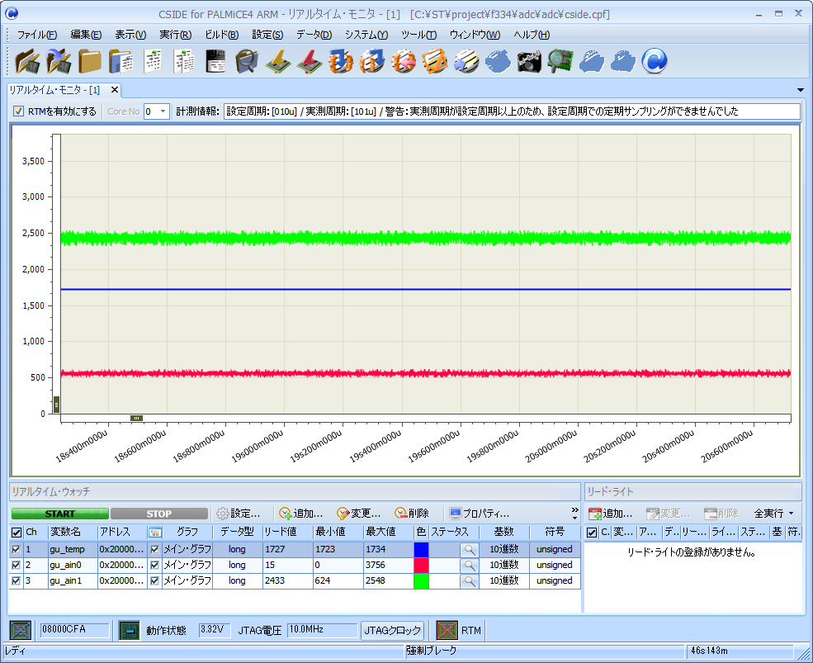The image size is (813, 663).
Task: Click the gray STOP button
Action: pos(159,514)
